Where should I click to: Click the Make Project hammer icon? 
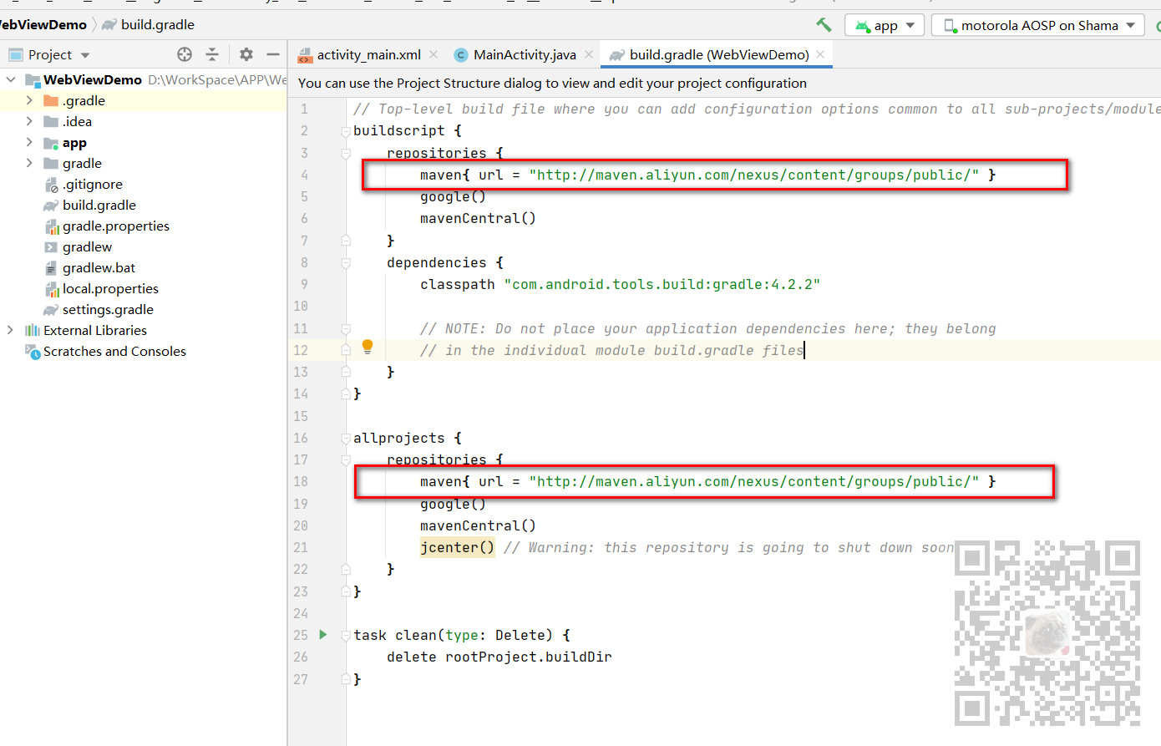click(824, 25)
